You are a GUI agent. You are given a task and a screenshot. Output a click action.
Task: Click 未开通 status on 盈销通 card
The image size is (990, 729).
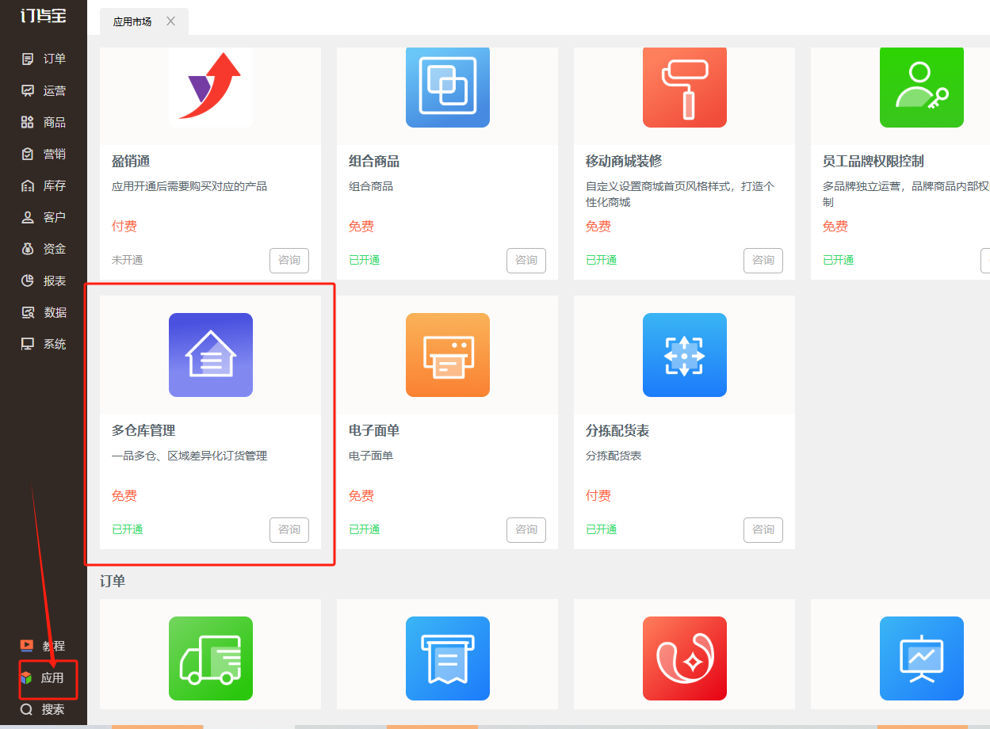(128, 260)
